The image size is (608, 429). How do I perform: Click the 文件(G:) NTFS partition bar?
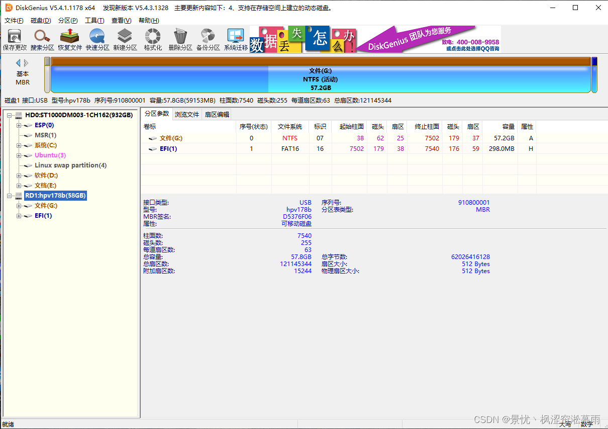(x=320, y=79)
